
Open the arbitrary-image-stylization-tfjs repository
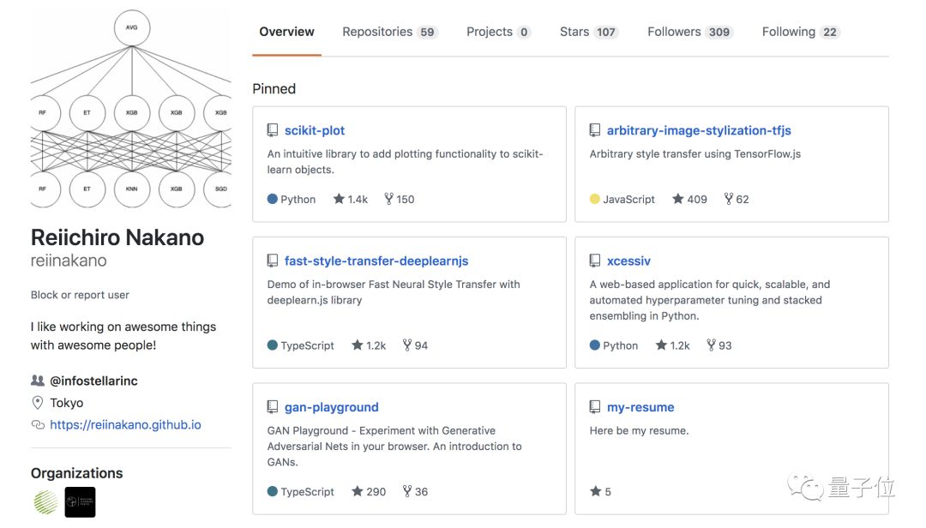699,130
